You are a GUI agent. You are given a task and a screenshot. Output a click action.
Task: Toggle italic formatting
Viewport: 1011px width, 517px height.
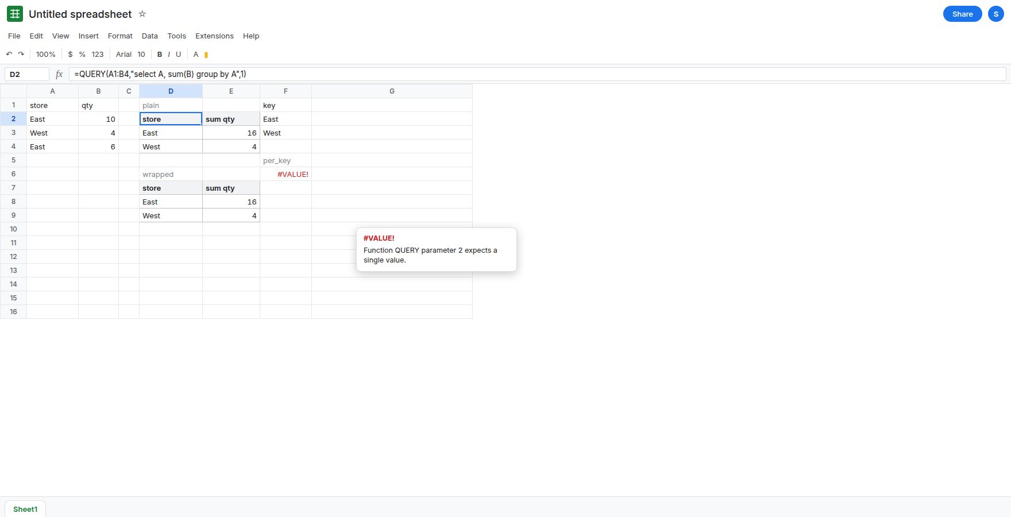pyautogui.click(x=169, y=54)
